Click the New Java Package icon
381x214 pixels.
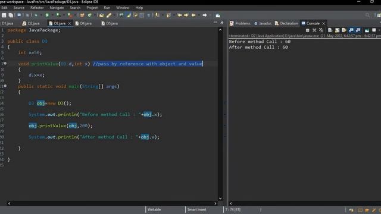pos(82,15)
